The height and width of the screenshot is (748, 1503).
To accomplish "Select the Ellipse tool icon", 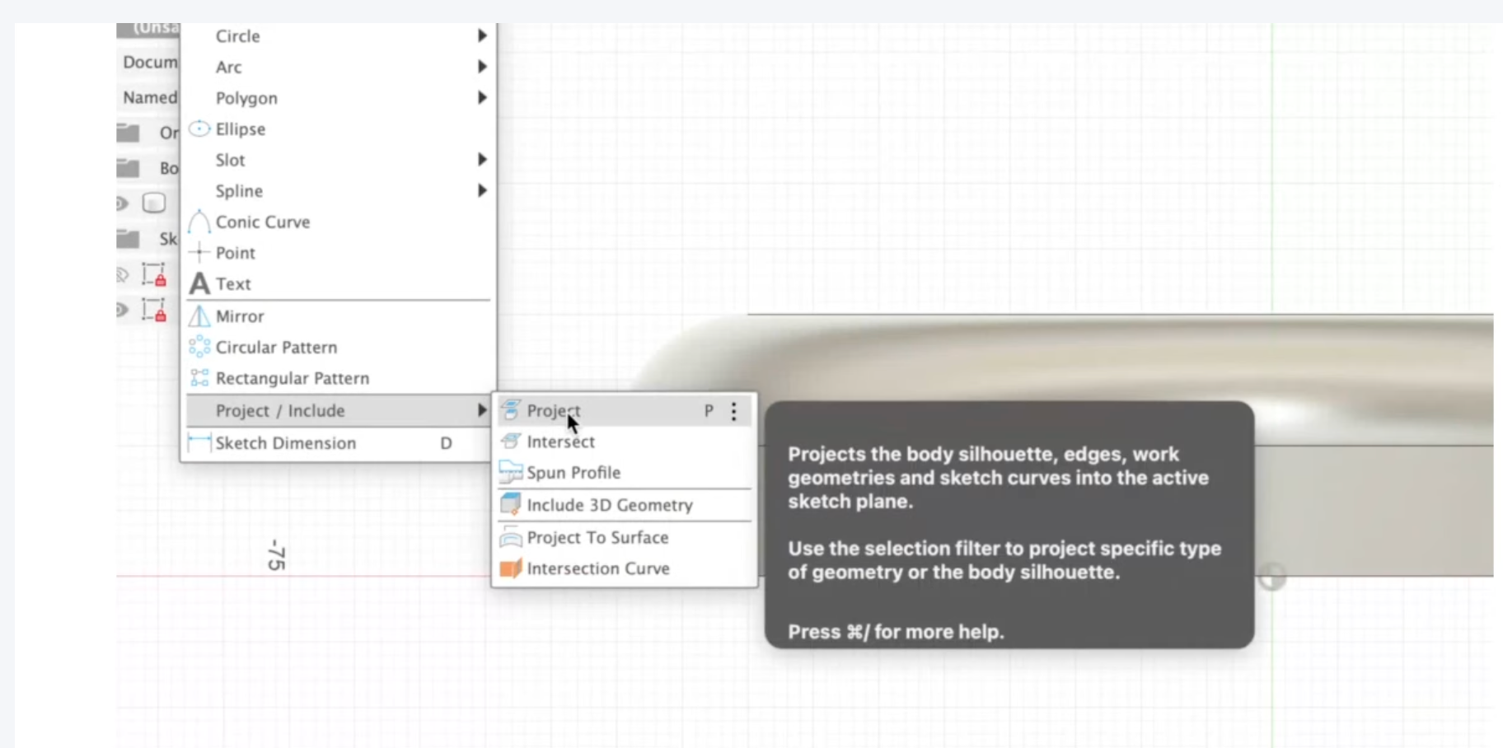I will pos(199,129).
